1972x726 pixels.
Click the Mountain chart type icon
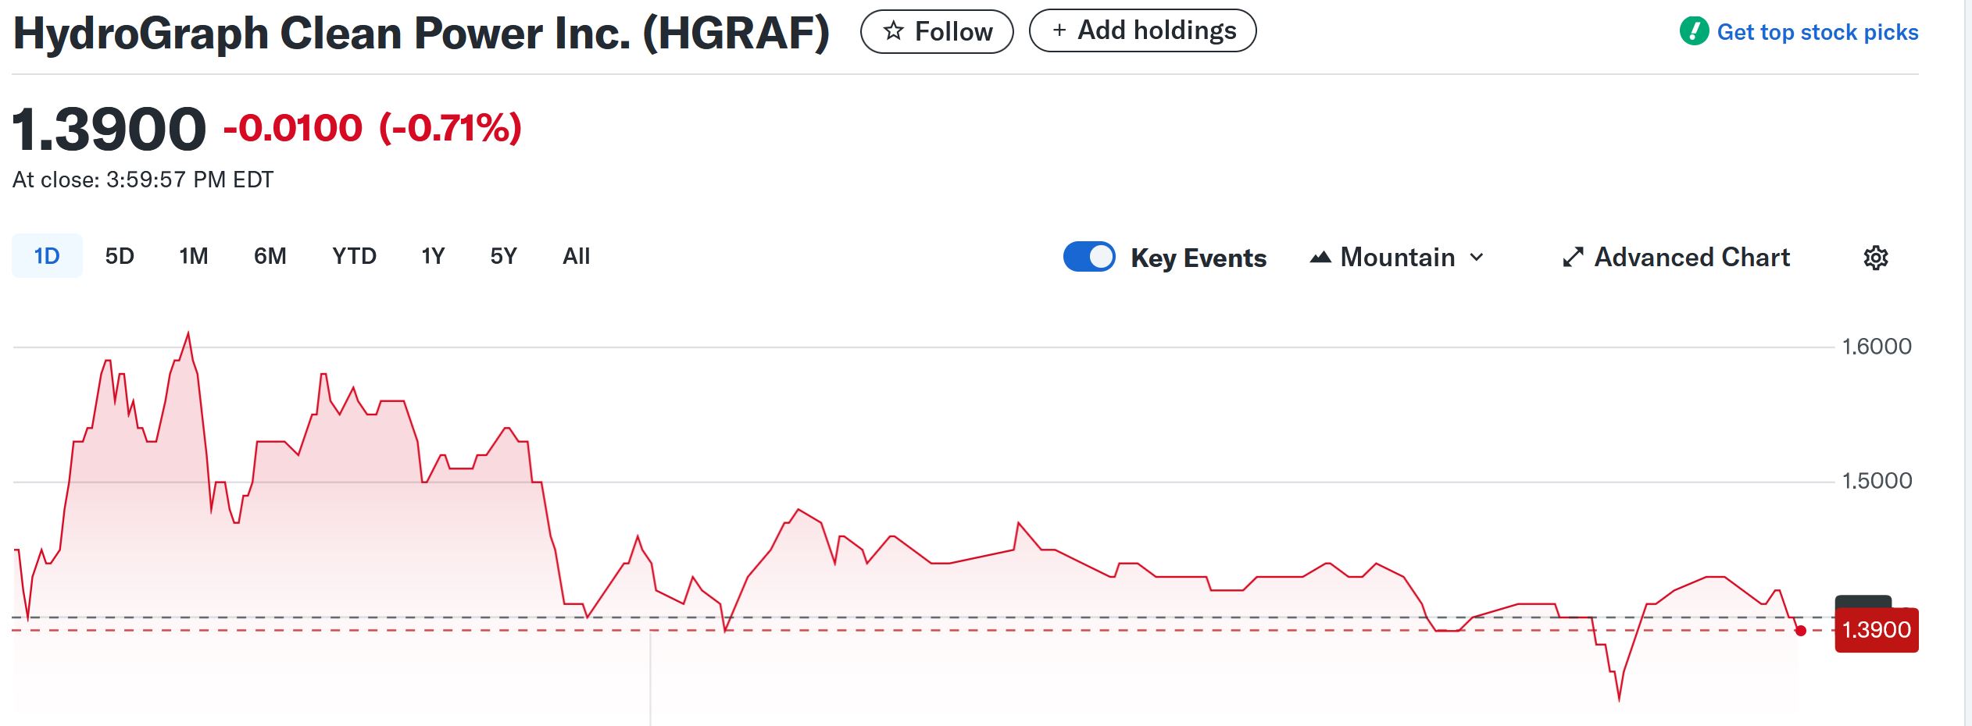click(x=1320, y=257)
